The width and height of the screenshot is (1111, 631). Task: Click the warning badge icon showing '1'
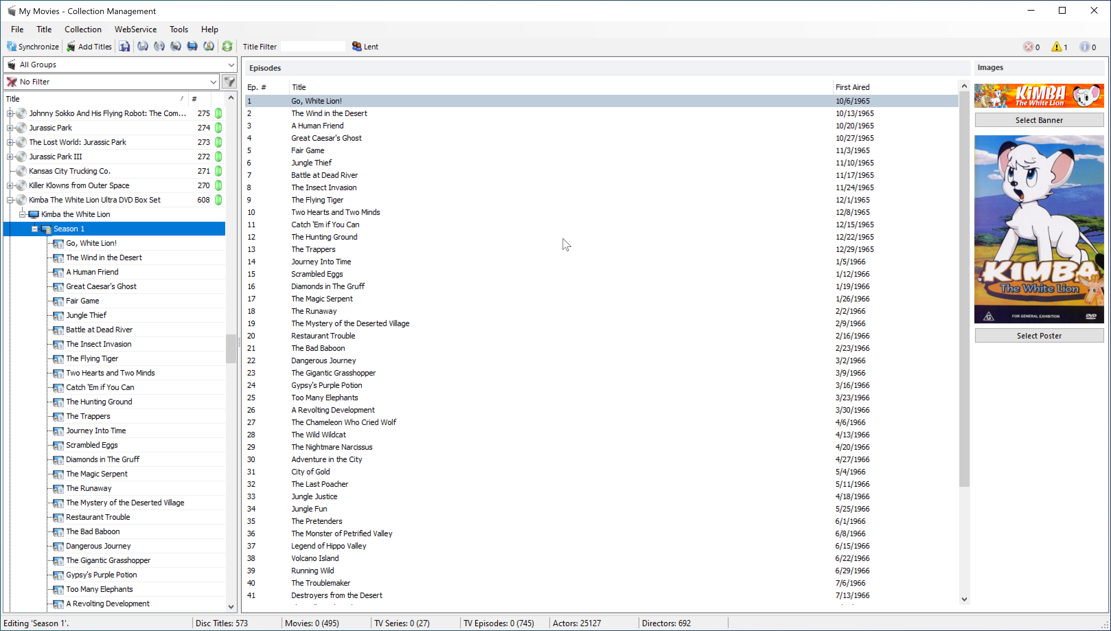[1056, 47]
